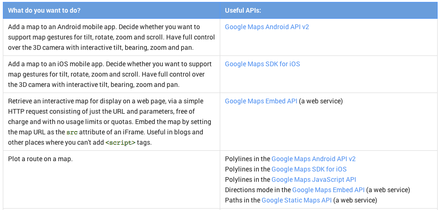Image resolution: width=440 pixels, height=210 pixels.
Task: Click the 'Paths in the' text
Action: (x=242, y=201)
